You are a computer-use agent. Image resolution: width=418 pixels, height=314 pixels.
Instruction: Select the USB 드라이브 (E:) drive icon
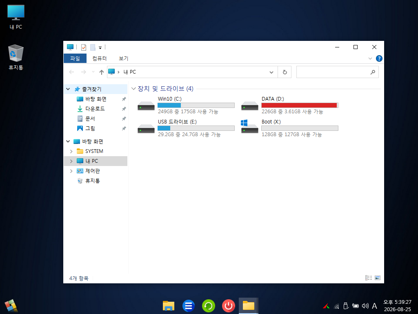146,129
